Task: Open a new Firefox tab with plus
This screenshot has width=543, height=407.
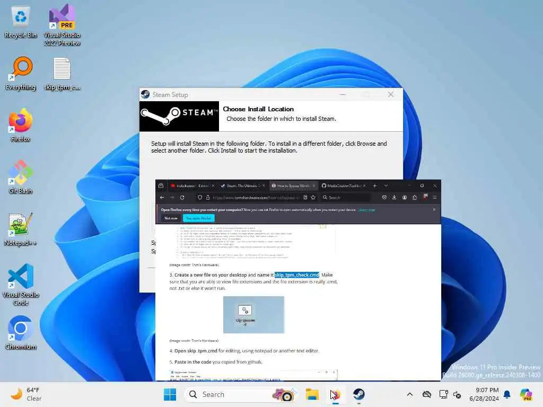Action: [375, 186]
